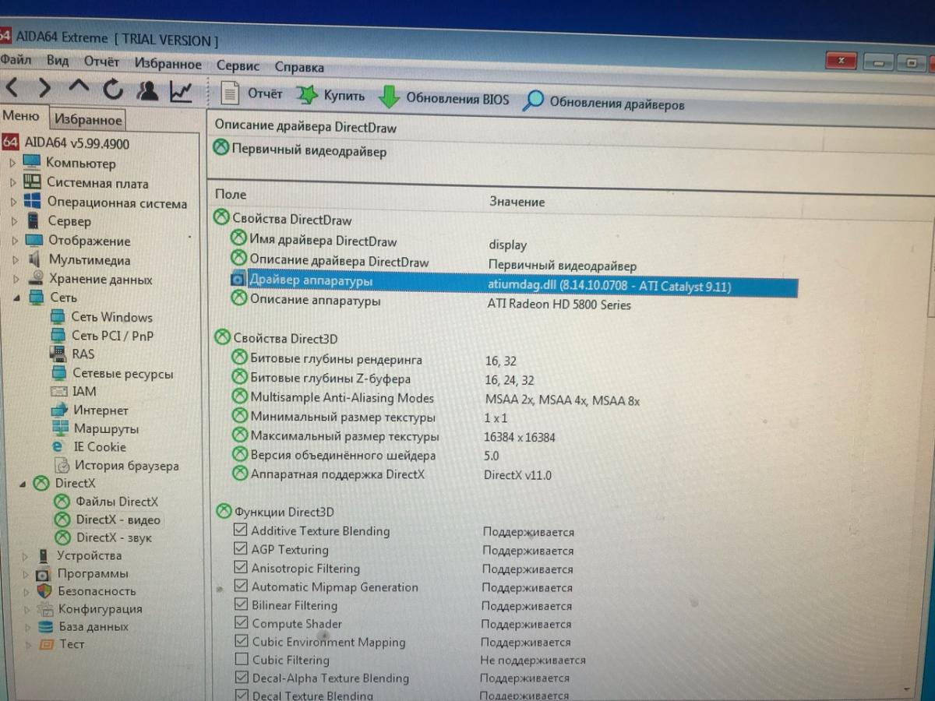Screen dimensions: 935x701
Task: Switch to the Меню sidebar tab
Action: 20,116
